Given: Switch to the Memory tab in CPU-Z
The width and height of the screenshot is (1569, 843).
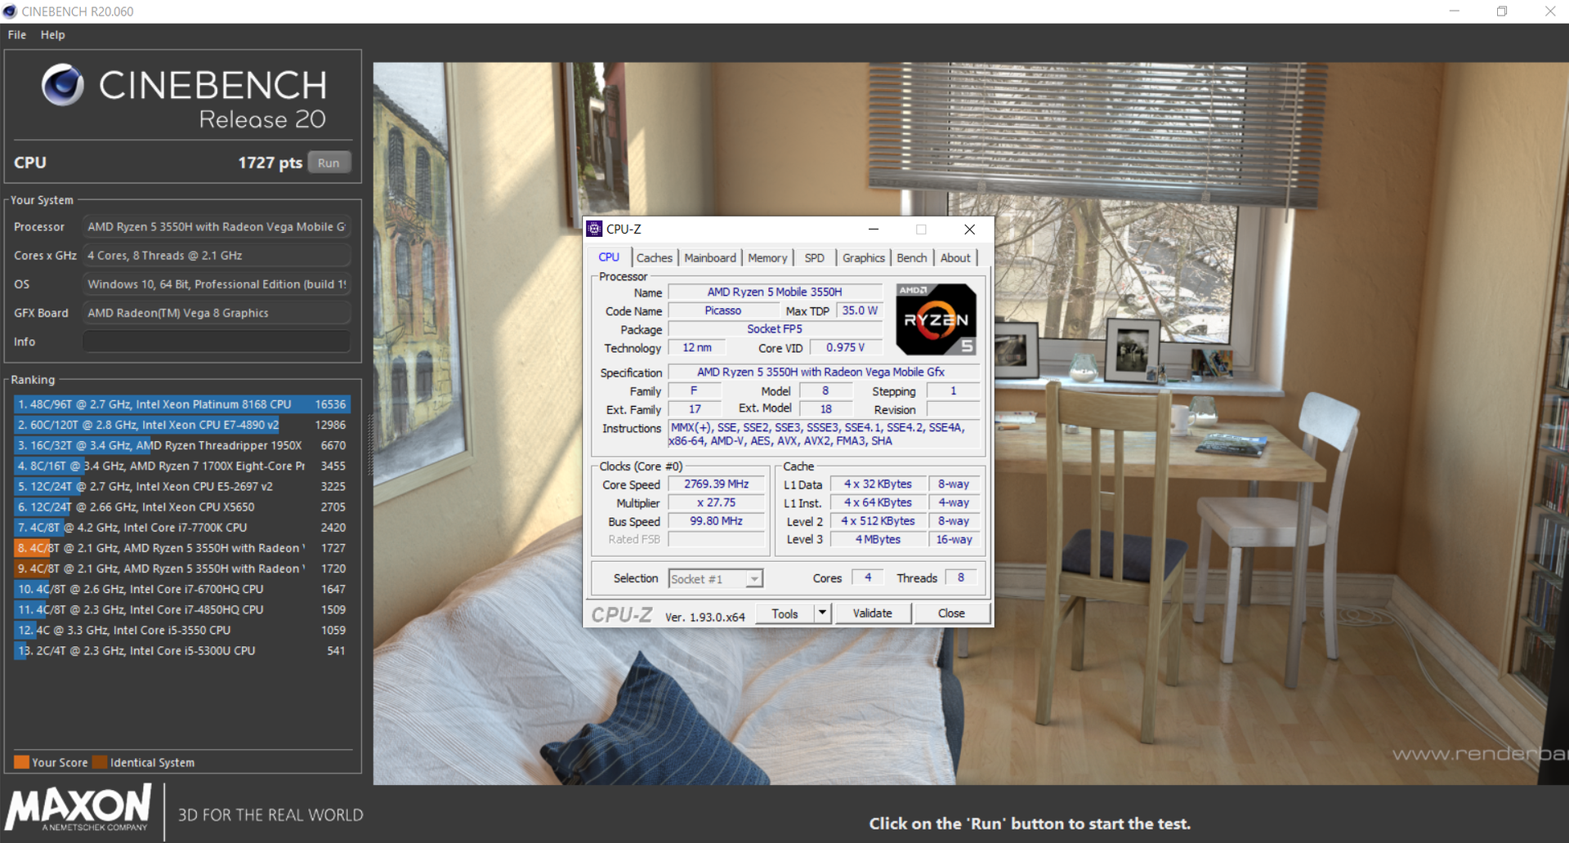Looking at the screenshot, I should [767, 257].
